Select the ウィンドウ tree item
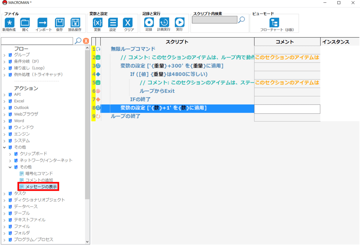The image size is (360, 245). pyautogui.click(x=24, y=127)
